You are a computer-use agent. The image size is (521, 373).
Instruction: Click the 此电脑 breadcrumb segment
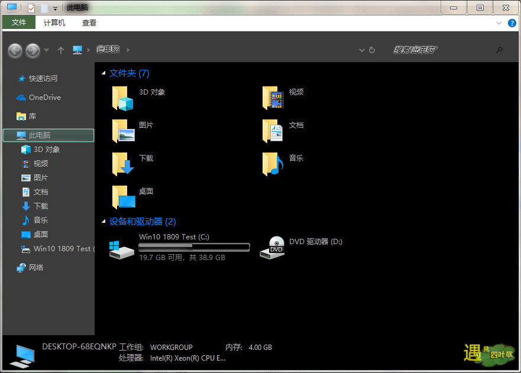[x=108, y=50]
